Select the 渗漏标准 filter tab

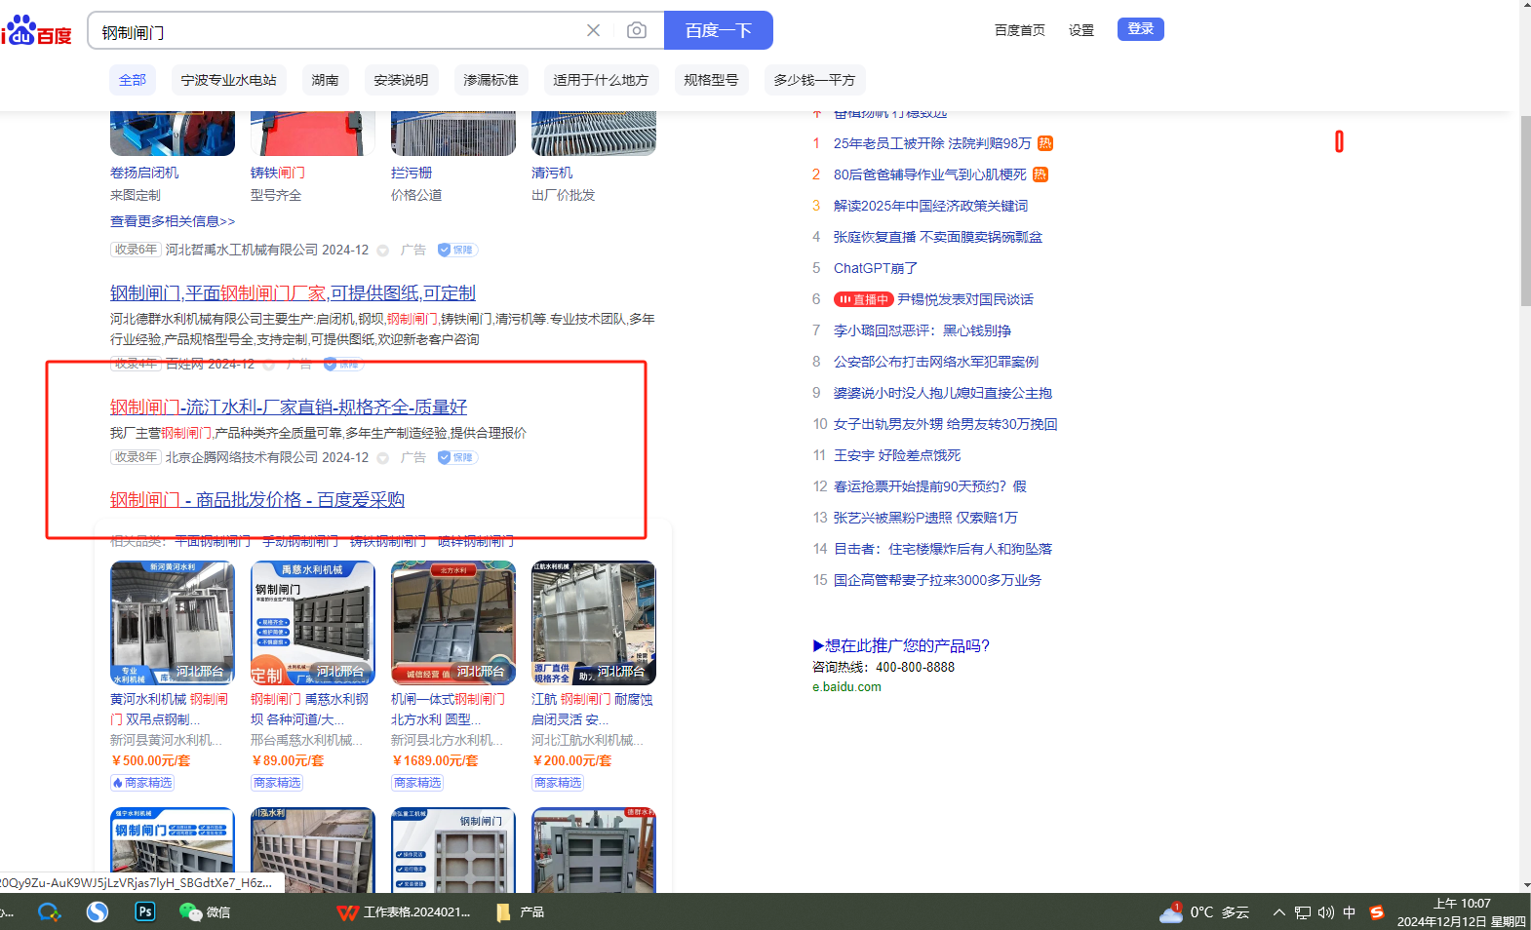(x=491, y=80)
